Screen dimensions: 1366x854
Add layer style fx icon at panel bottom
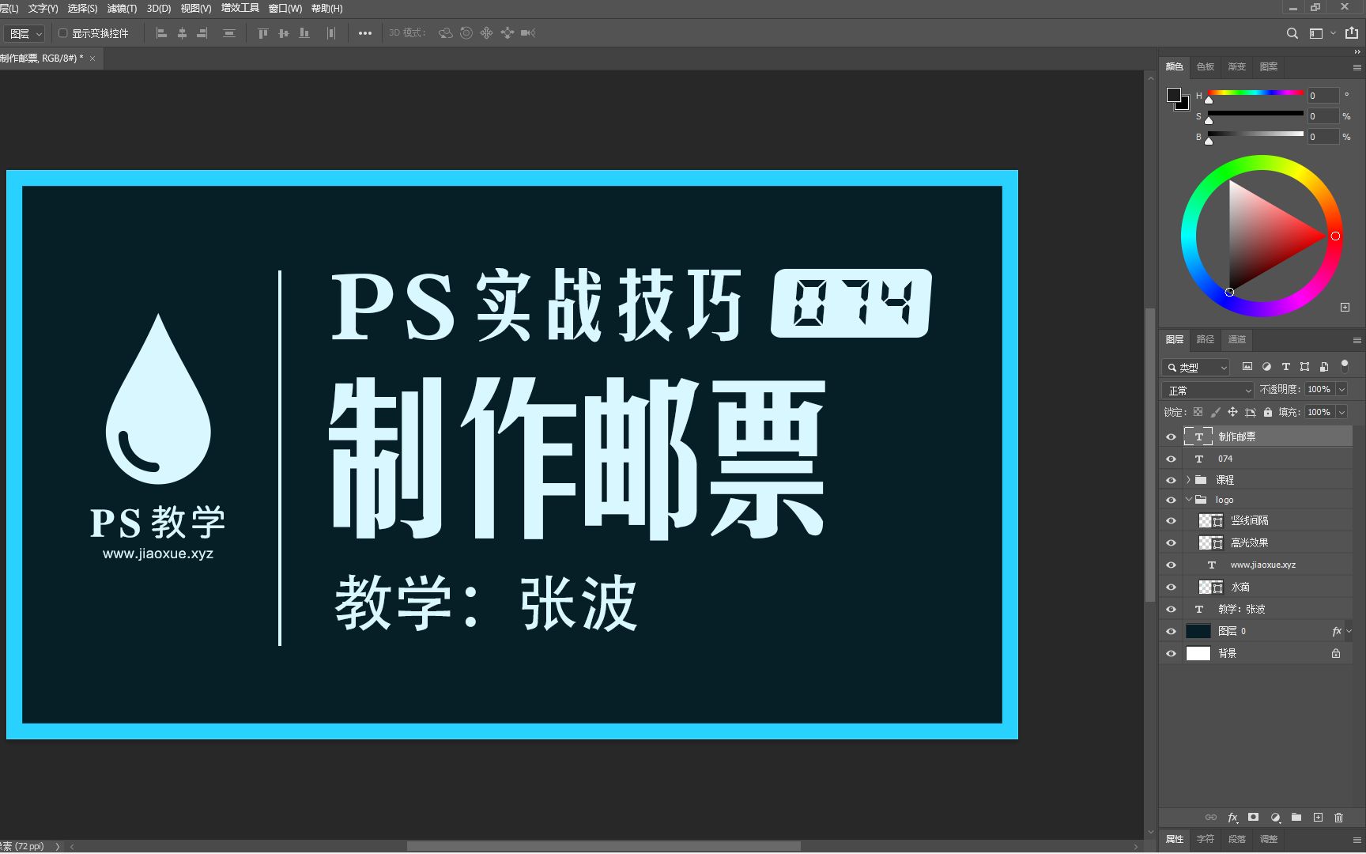click(1232, 818)
